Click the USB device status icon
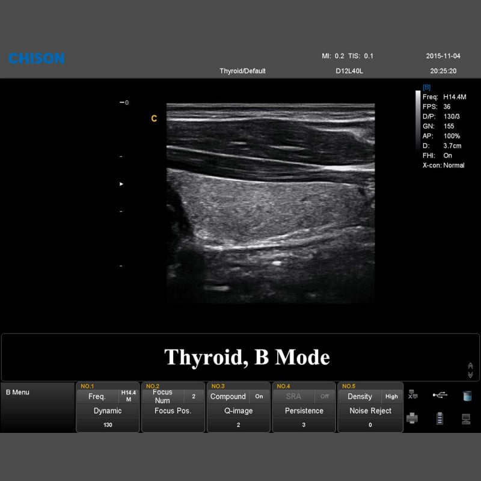The width and height of the screenshot is (481, 481). click(x=440, y=394)
